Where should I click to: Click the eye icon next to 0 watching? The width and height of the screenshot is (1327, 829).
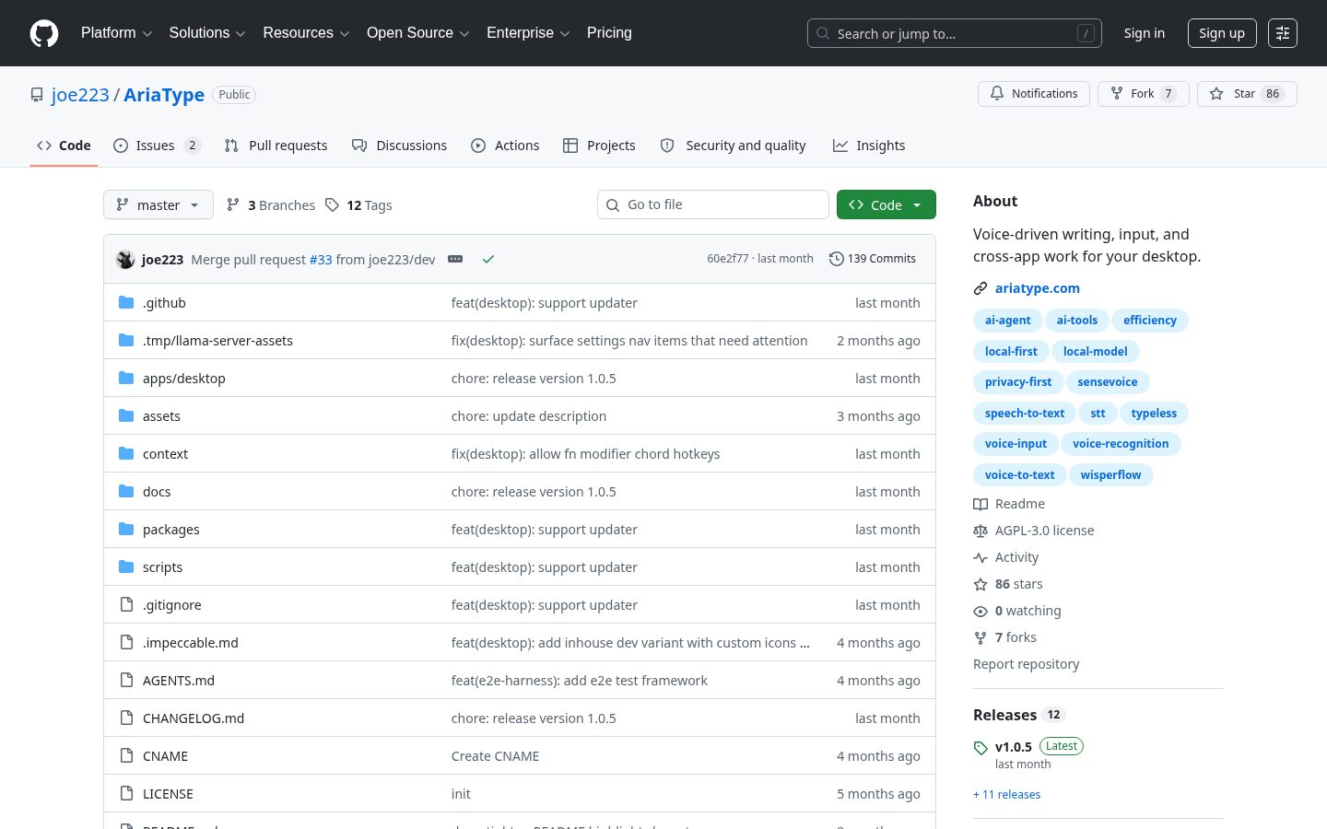(x=981, y=611)
